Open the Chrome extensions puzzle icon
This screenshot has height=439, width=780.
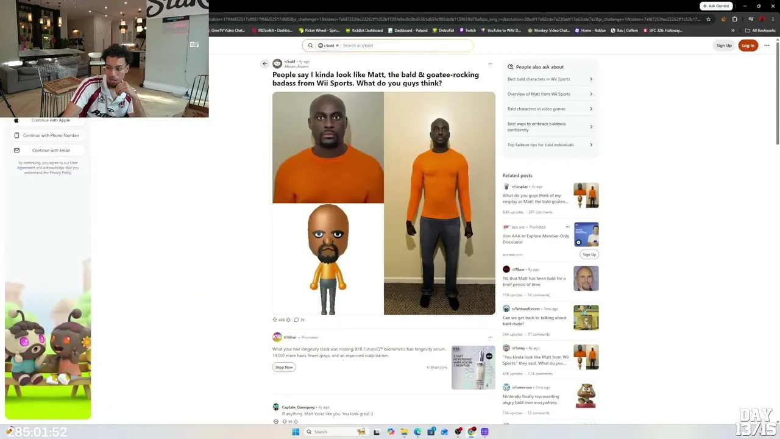[x=734, y=19]
